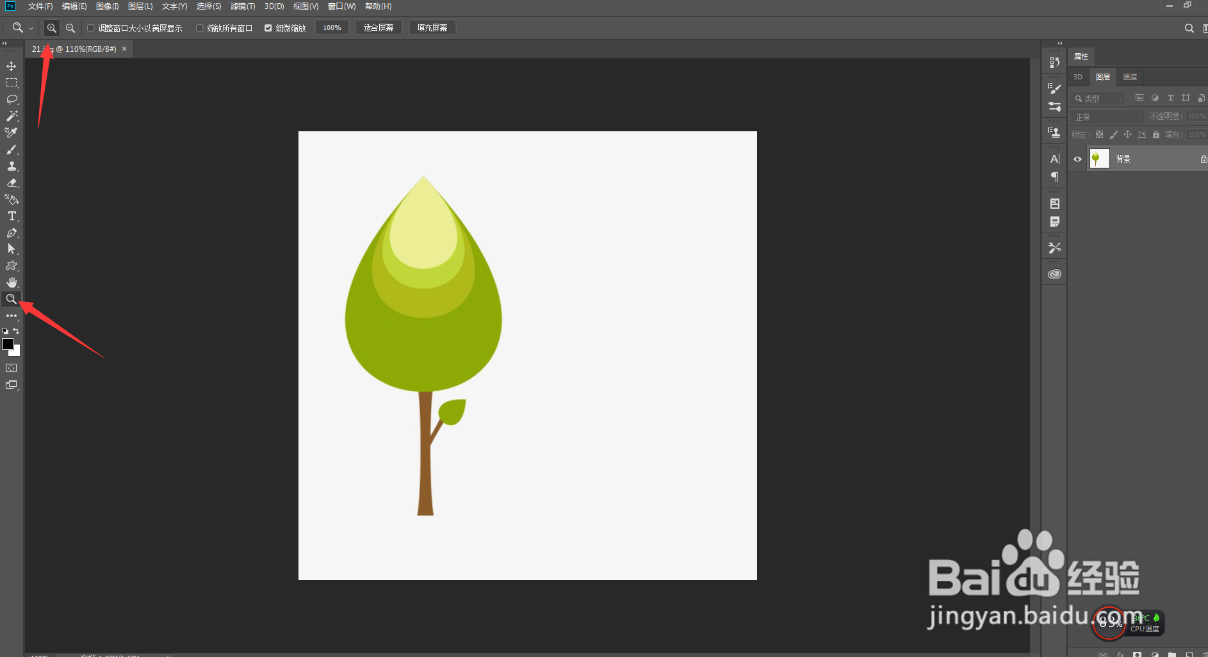Click the foreground color swatch
The image size is (1208, 657).
coord(8,344)
